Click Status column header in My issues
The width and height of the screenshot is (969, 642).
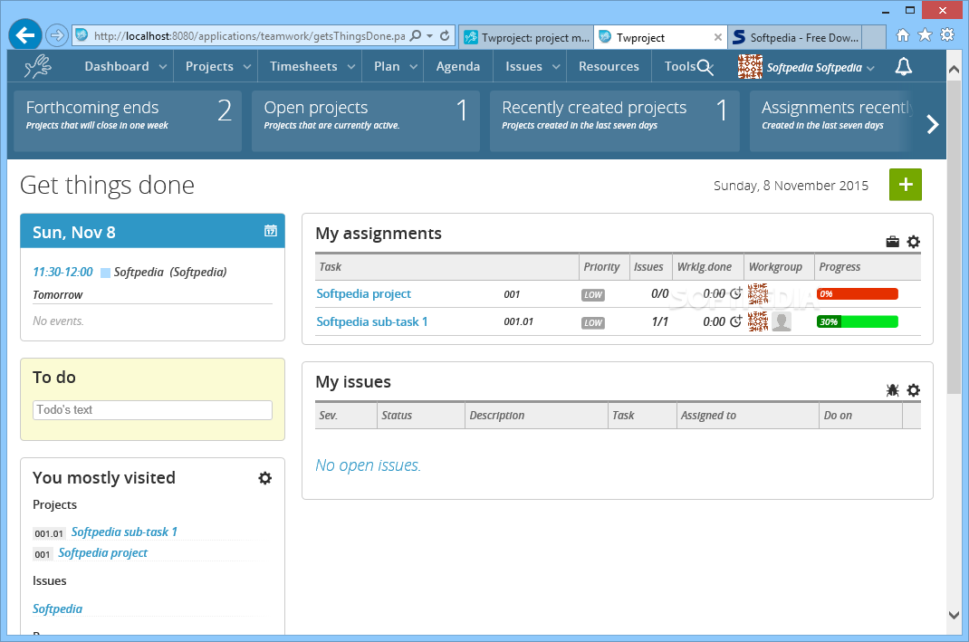click(421, 416)
